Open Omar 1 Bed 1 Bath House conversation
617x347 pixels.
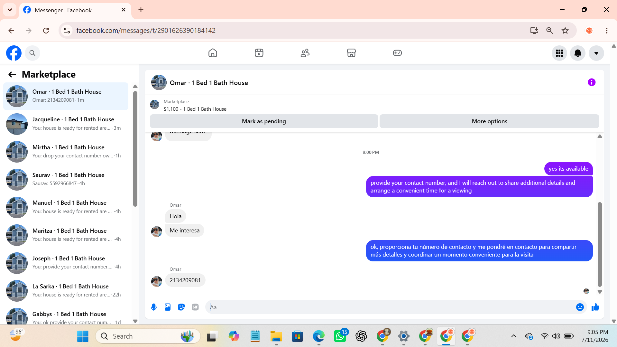(66, 96)
